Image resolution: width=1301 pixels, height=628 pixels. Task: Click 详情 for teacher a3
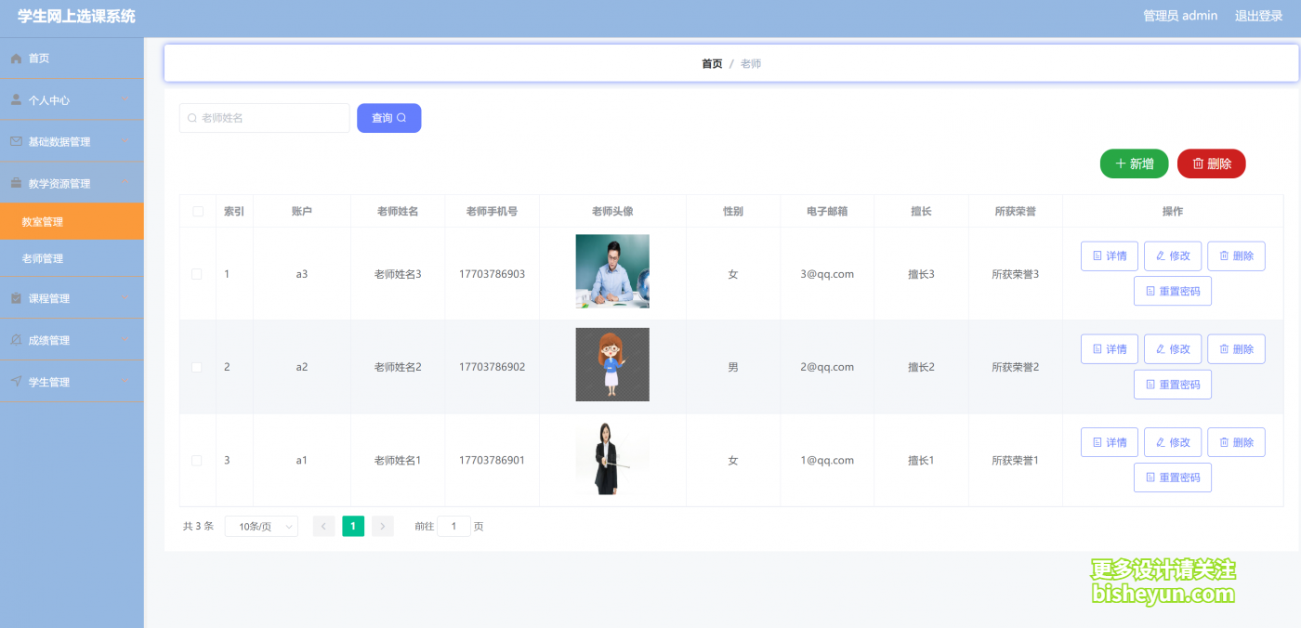[1110, 256]
